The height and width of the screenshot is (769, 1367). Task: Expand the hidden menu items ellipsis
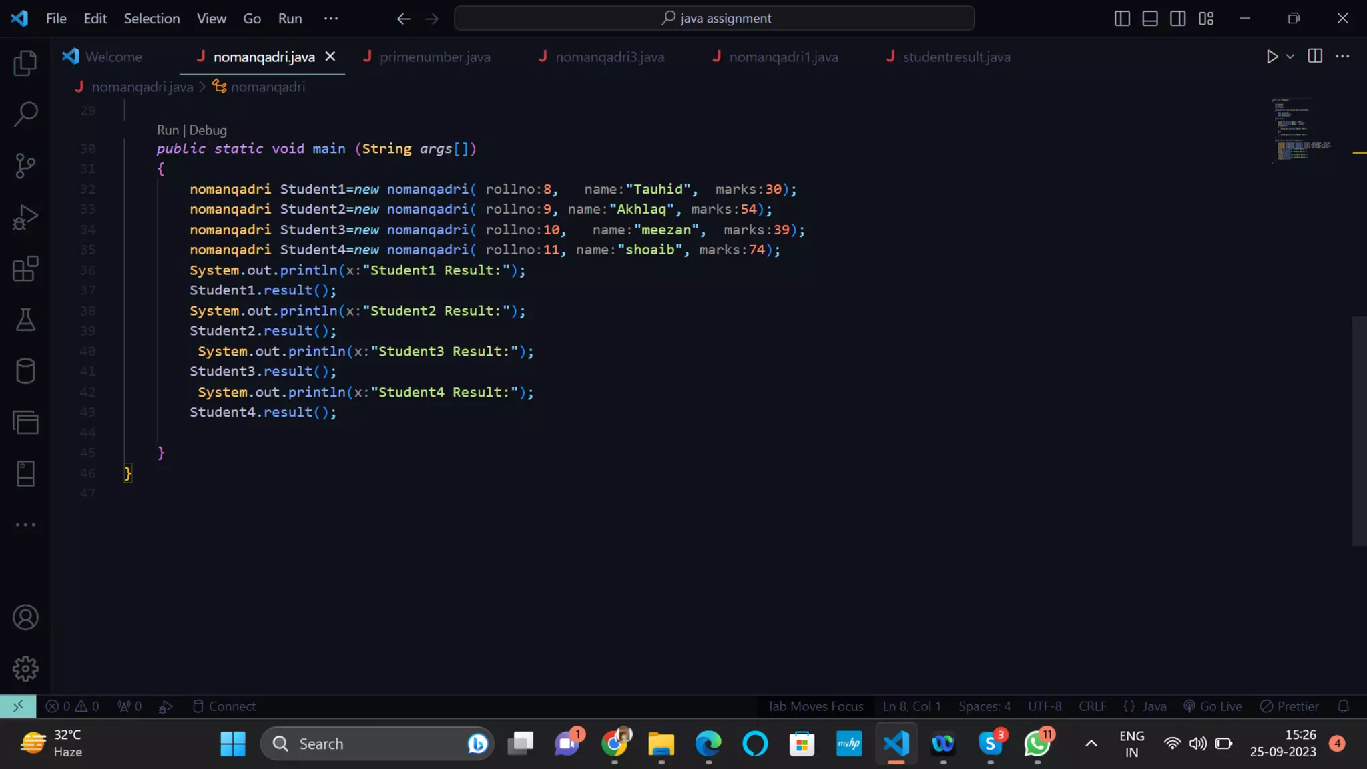point(331,19)
